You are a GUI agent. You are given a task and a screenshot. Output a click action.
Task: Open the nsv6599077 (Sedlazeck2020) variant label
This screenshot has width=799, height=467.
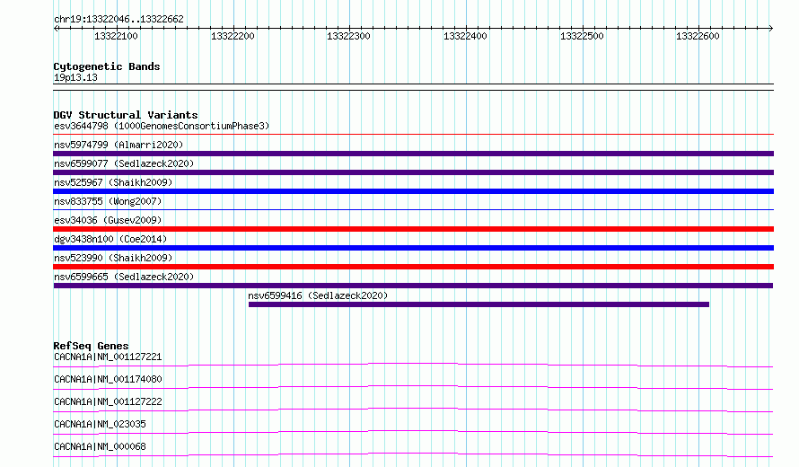[124, 163]
